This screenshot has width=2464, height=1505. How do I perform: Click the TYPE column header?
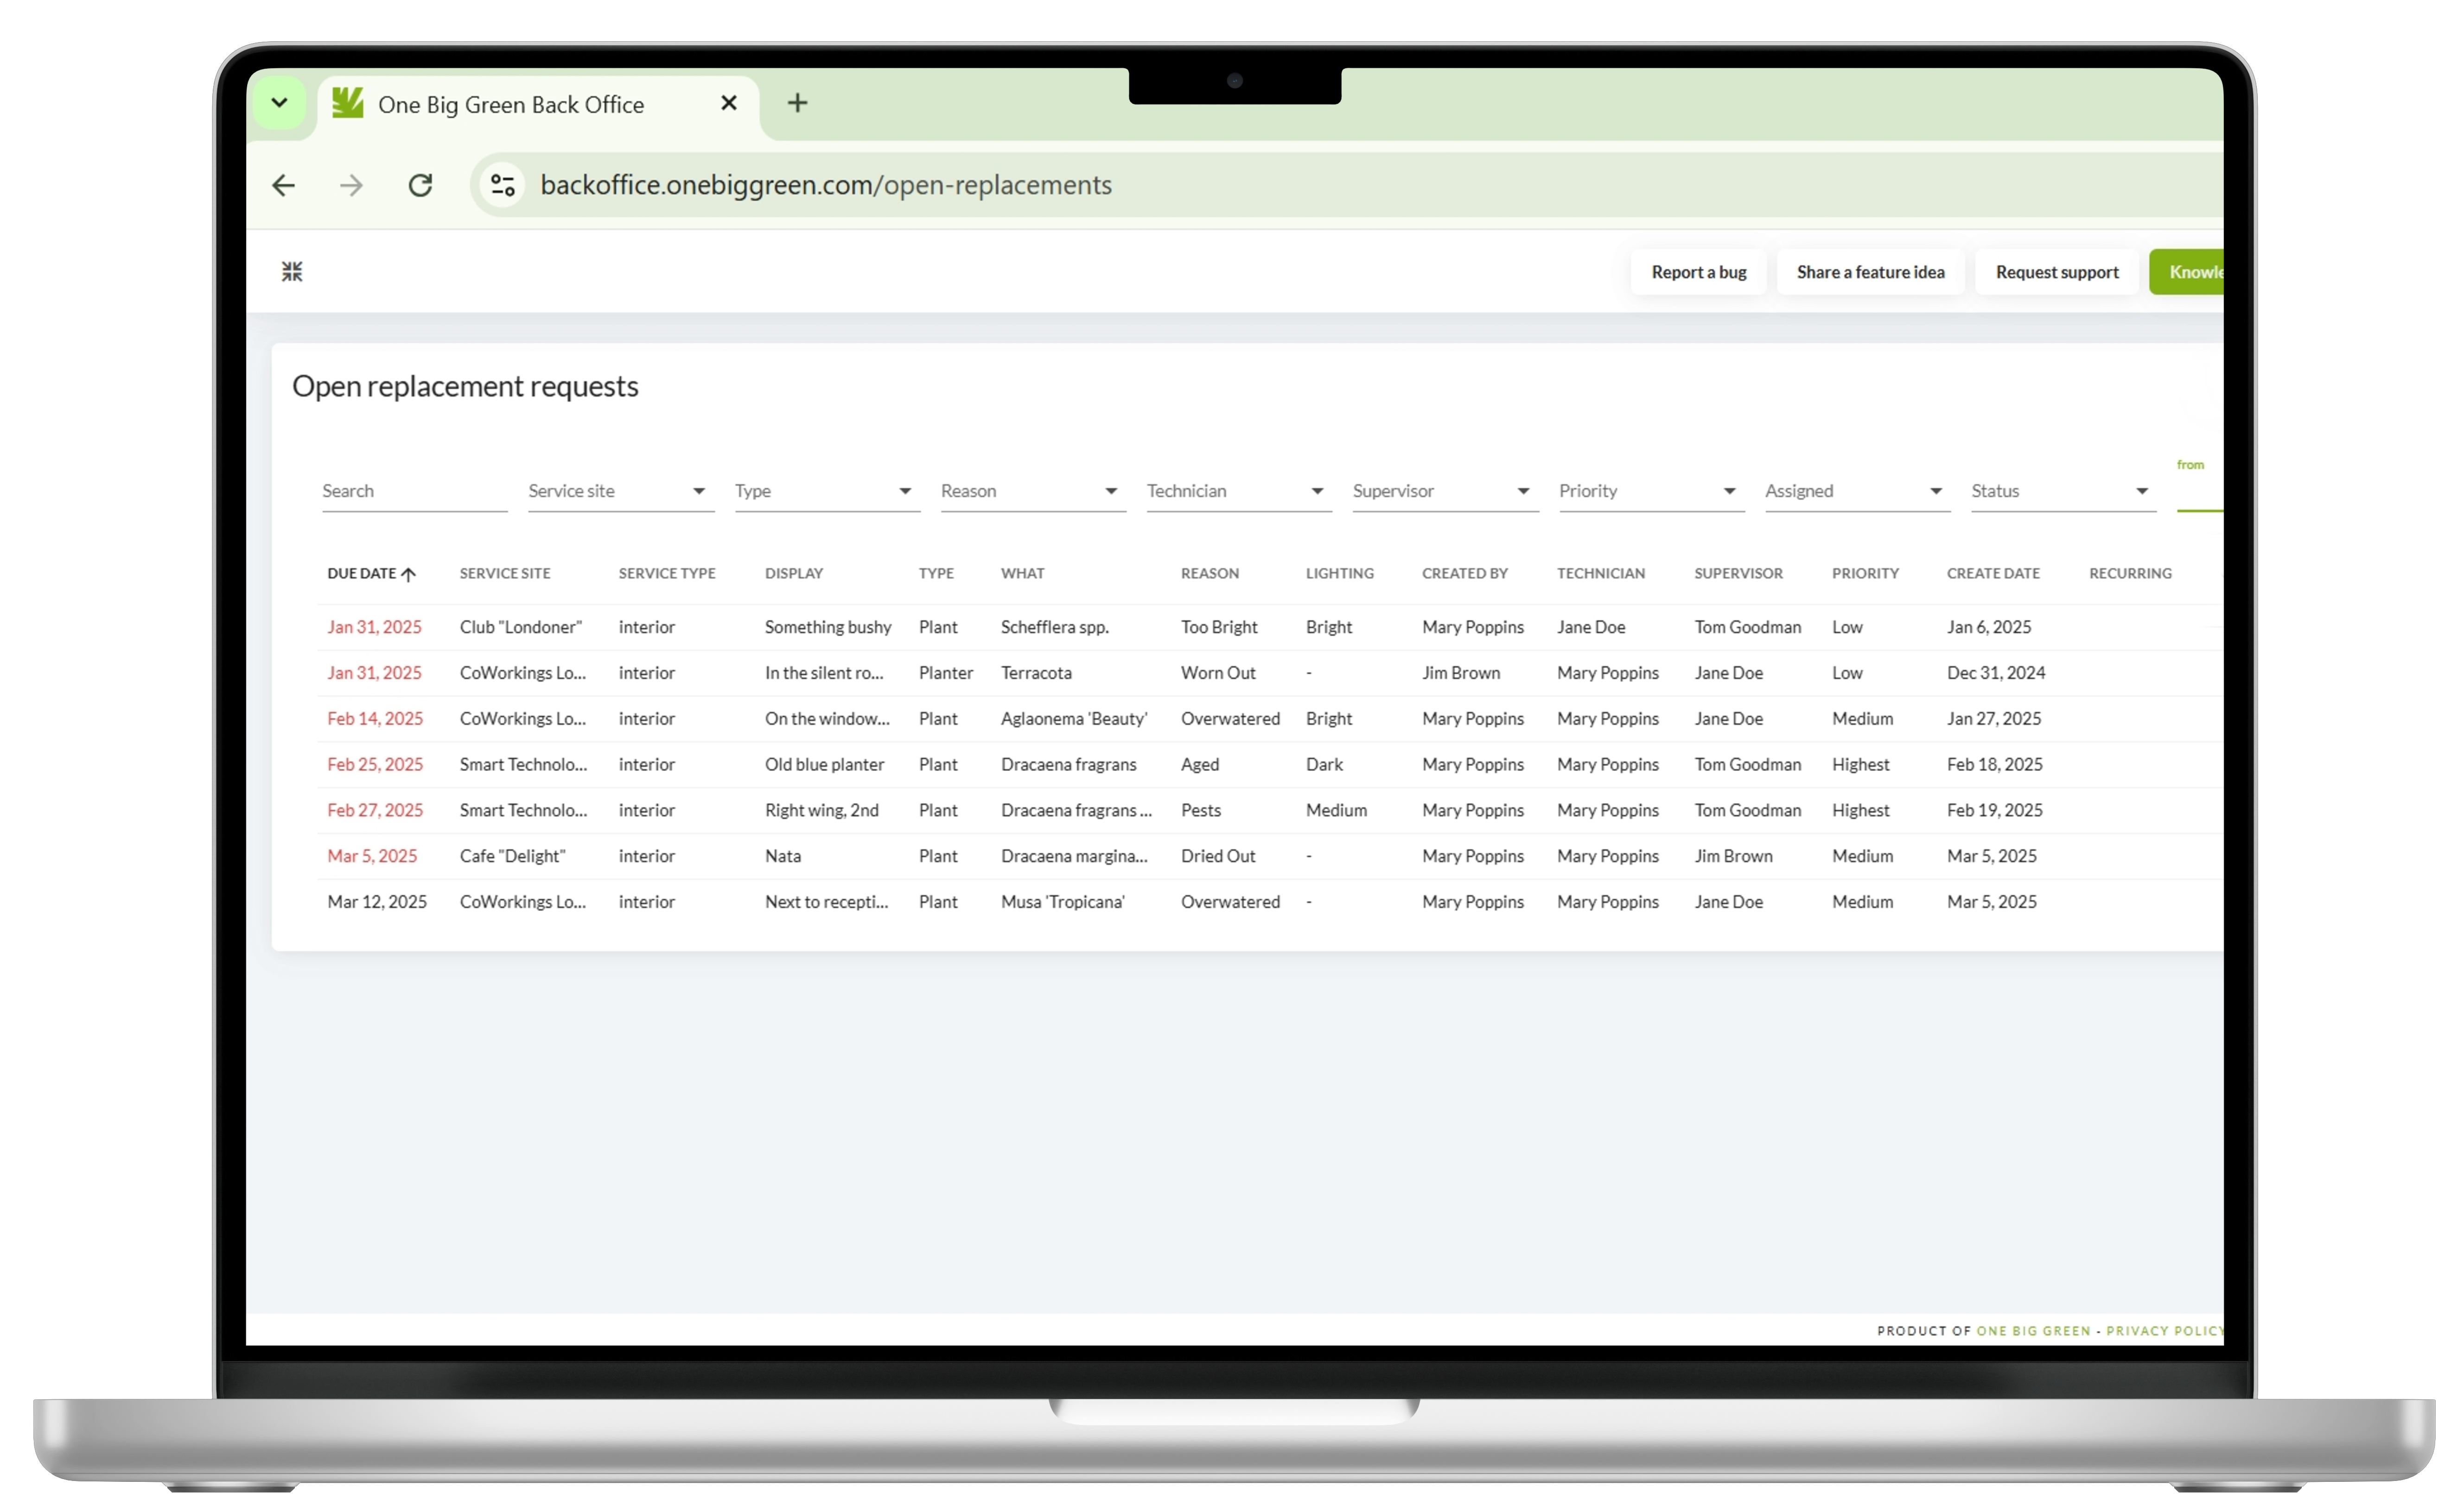coord(936,574)
